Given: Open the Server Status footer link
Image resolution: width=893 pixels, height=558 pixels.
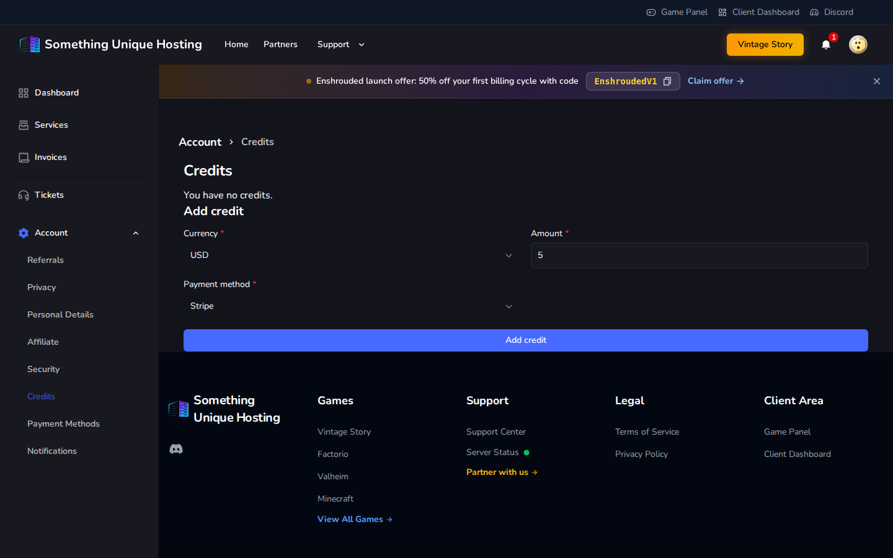Looking at the screenshot, I should [497, 453].
